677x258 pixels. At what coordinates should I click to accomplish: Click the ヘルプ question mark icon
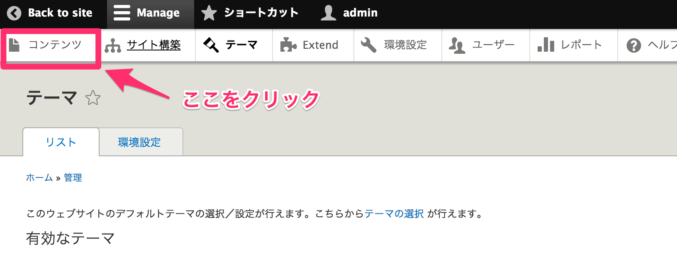click(634, 45)
